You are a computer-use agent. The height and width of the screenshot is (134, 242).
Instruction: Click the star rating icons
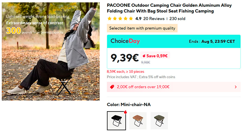pos(120,19)
